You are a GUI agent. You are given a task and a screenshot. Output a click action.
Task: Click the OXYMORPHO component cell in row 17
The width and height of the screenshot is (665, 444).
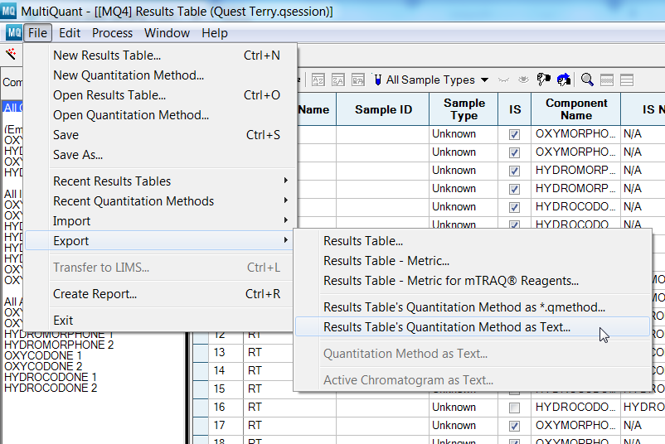pos(576,425)
